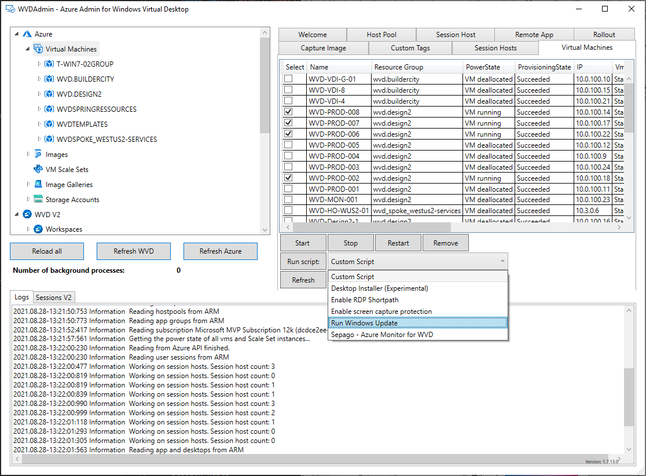This screenshot has height=476, width=646.
Task: Click the Storage Accounts icon
Action: point(38,199)
